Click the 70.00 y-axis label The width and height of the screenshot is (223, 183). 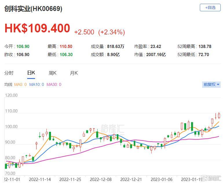pos(10,173)
